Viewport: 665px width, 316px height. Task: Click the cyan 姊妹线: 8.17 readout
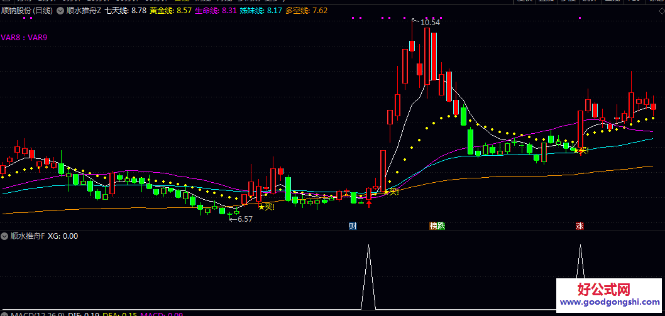261,11
